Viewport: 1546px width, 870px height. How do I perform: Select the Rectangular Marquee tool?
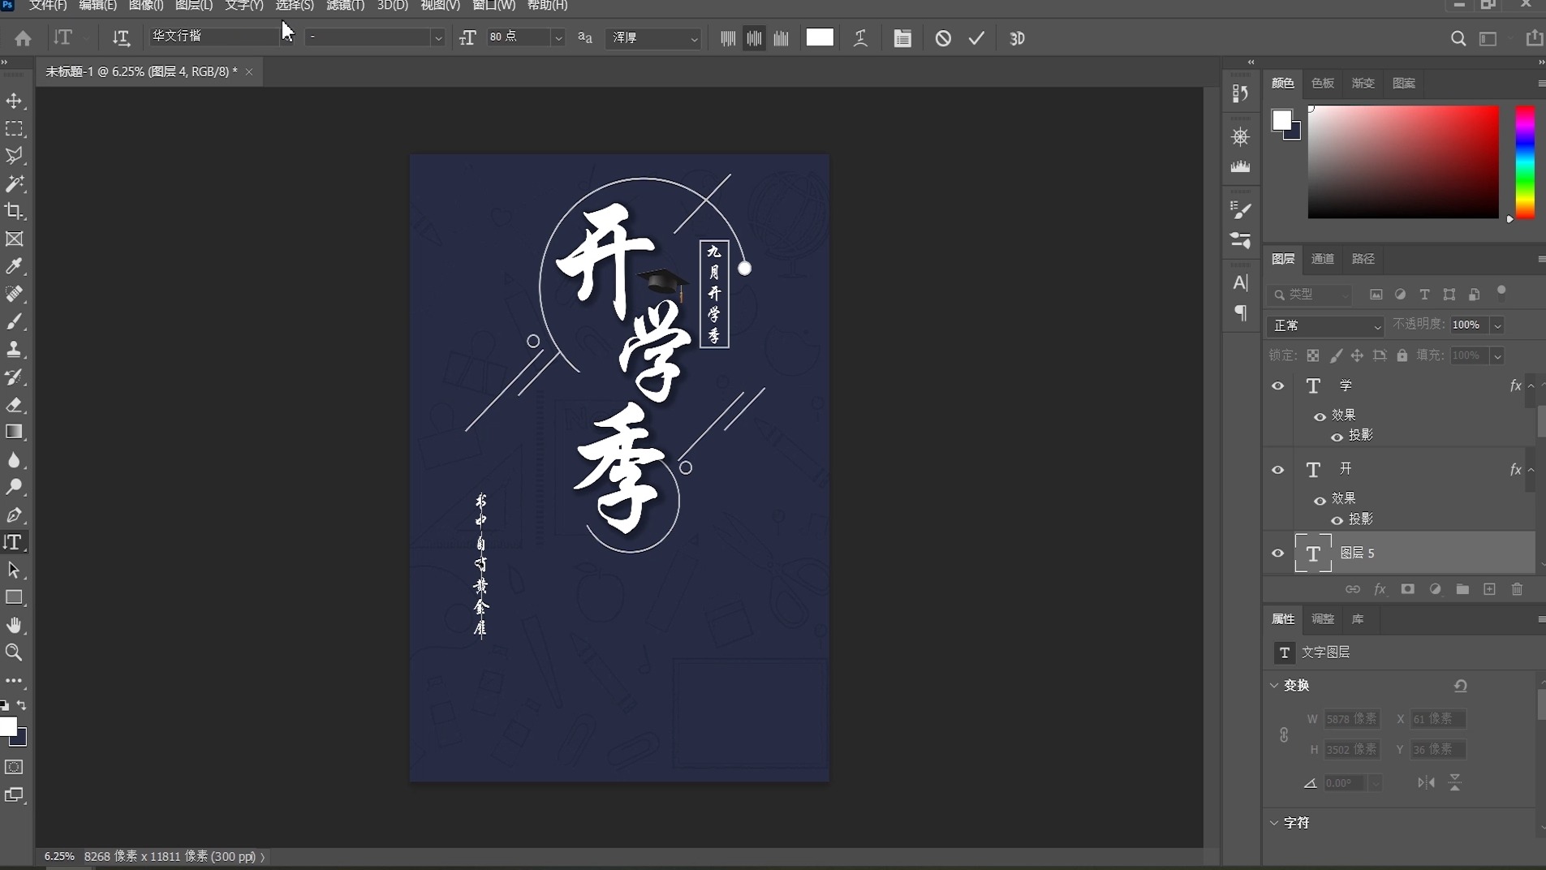pyautogui.click(x=15, y=129)
